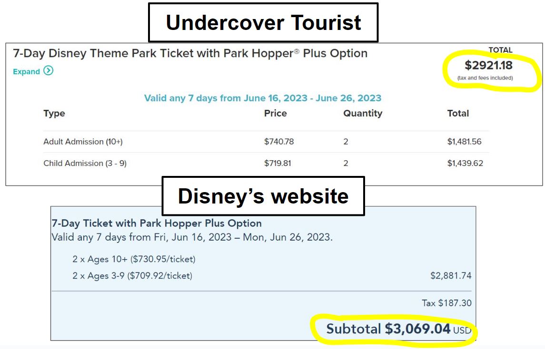Click the Disney's website label

coord(263,195)
